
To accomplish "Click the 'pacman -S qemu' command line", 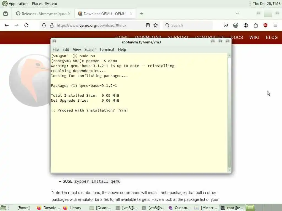I will click(x=101, y=61).
